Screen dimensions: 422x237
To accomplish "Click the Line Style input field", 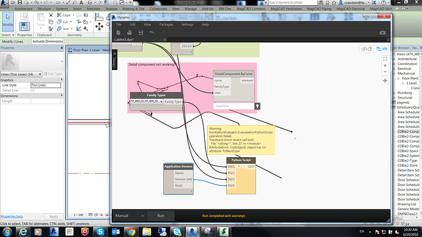I will (46, 85).
